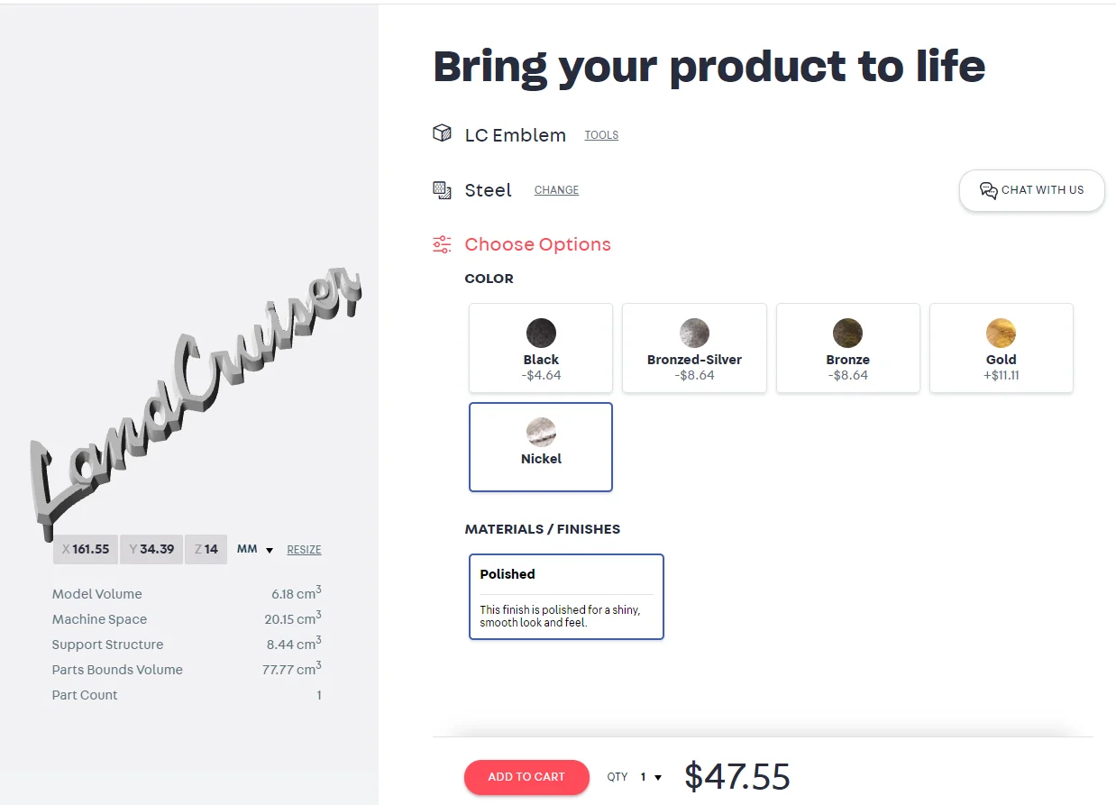The height and width of the screenshot is (805, 1116).
Task: Click the TOOLS link next to LC Emblem
Action: coord(601,135)
